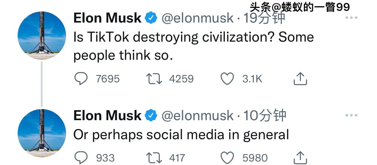
Task: Open more options for second tweet
Action: (x=351, y=115)
